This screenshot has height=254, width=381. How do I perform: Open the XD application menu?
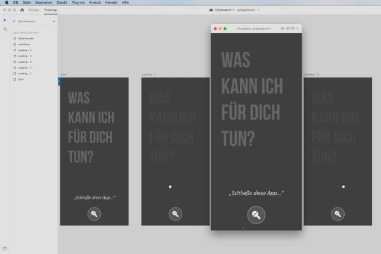point(15,3)
